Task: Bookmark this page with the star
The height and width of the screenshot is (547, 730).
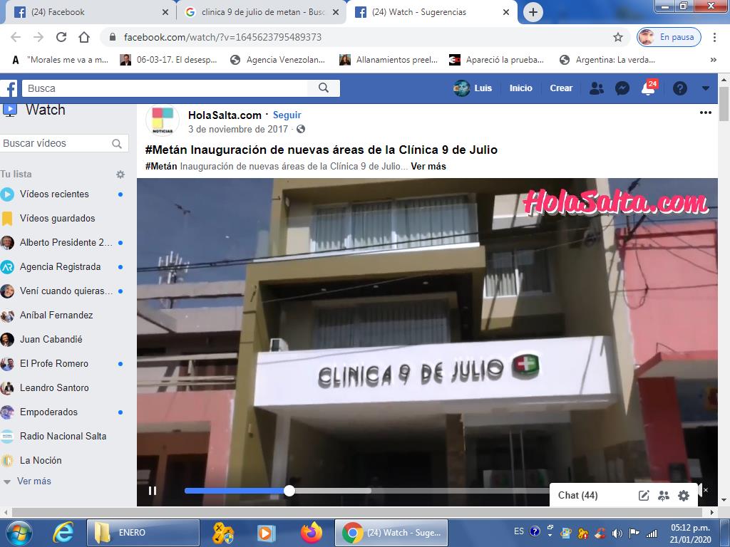Action: click(x=618, y=37)
